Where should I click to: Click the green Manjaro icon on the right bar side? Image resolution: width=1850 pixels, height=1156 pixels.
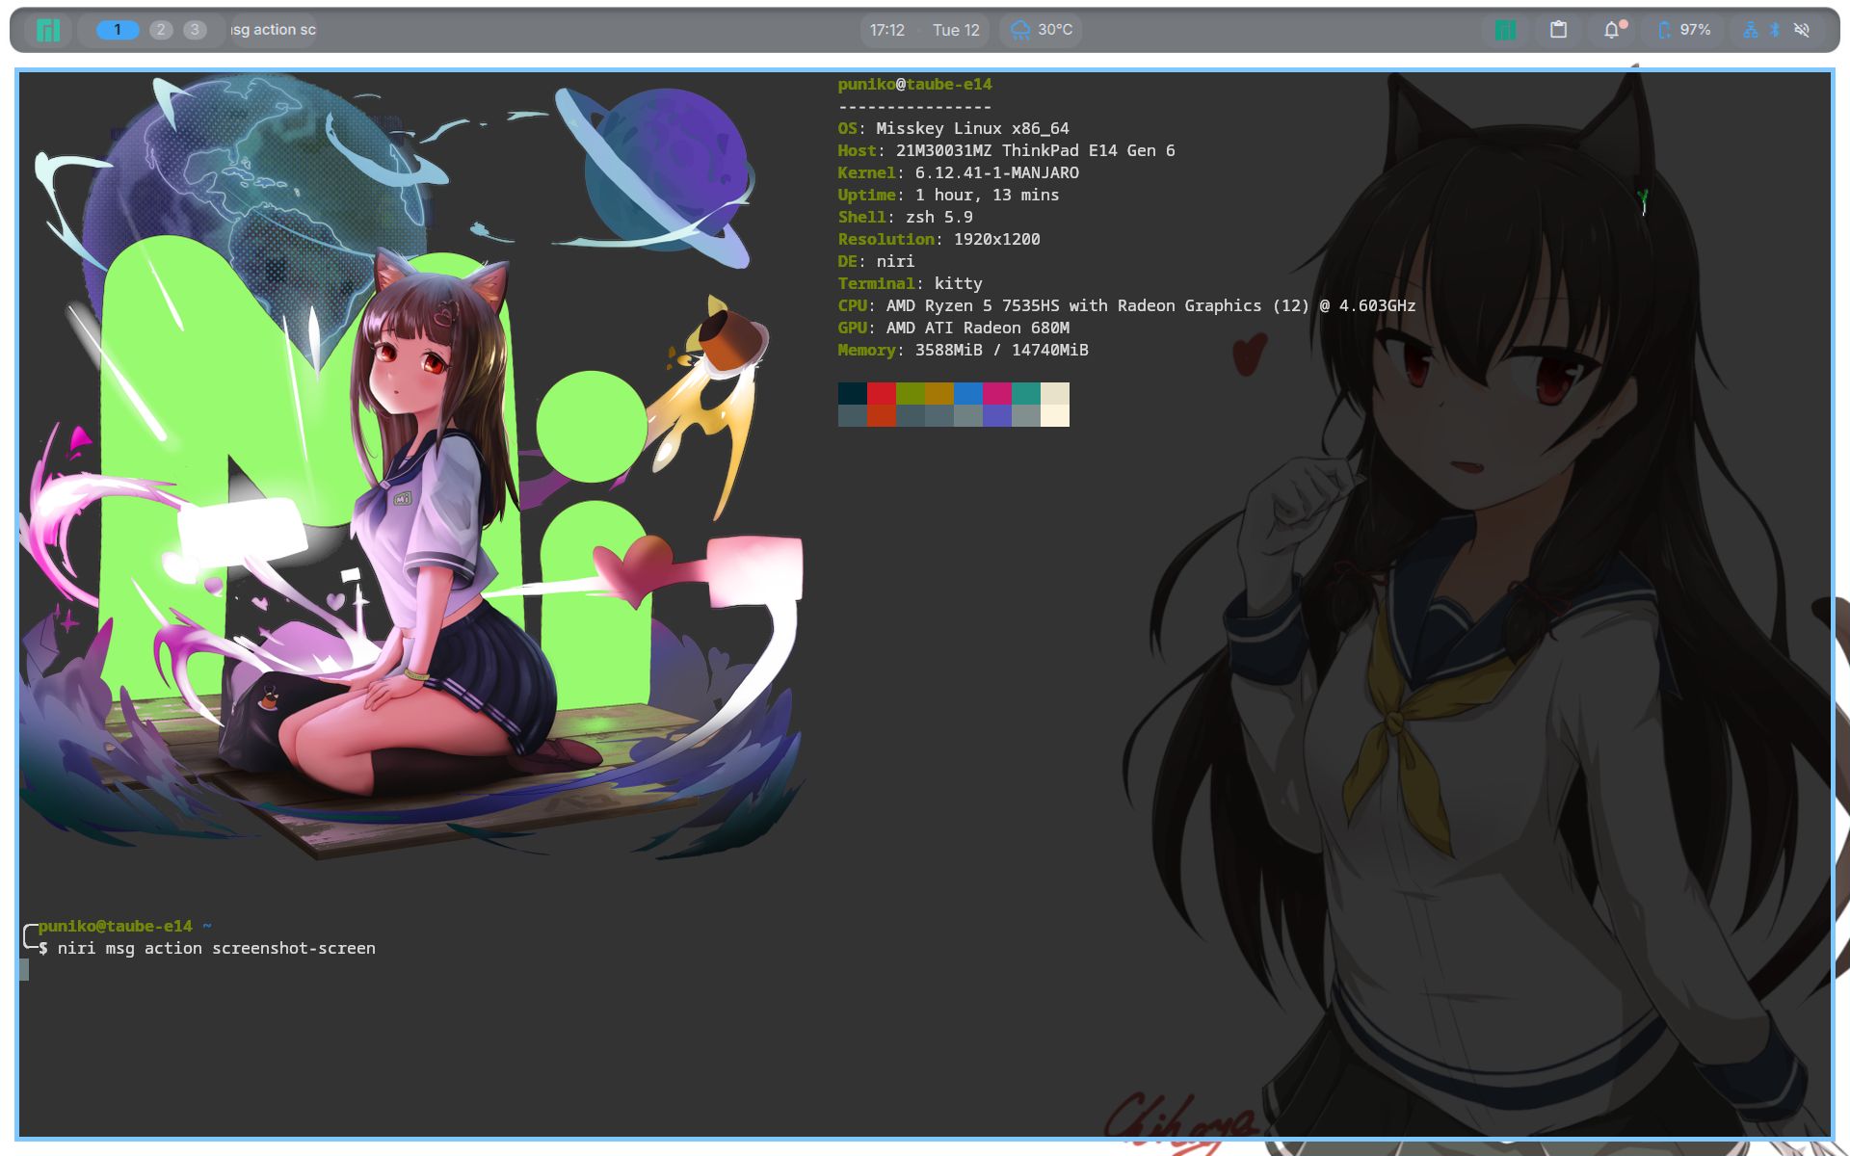(1507, 30)
